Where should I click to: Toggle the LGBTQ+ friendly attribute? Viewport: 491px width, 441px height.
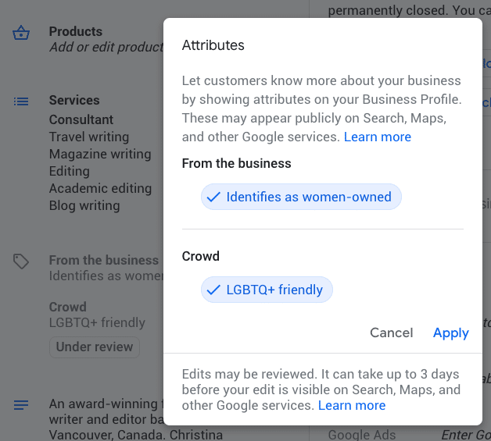[267, 290]
